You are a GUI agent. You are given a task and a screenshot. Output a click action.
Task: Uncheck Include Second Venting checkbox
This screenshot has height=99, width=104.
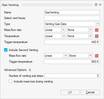pyautogui.click(x=6, y=50)
